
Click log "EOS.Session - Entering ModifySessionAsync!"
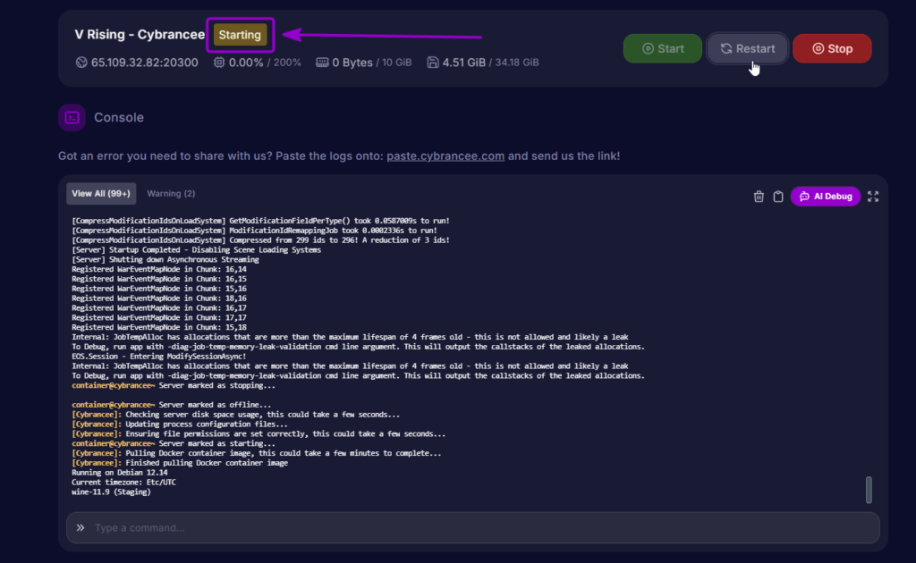[159, 357]
